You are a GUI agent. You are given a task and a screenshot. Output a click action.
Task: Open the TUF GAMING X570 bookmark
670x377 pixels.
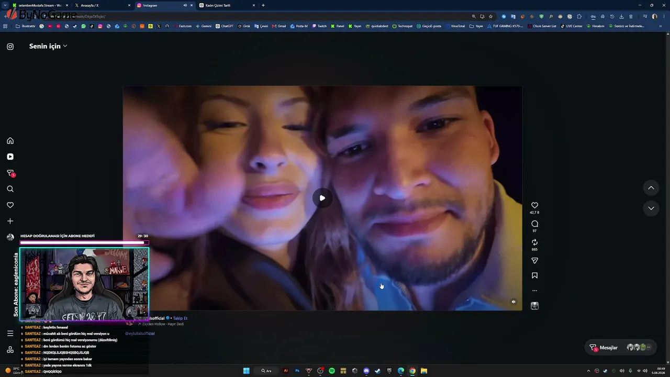506,26
